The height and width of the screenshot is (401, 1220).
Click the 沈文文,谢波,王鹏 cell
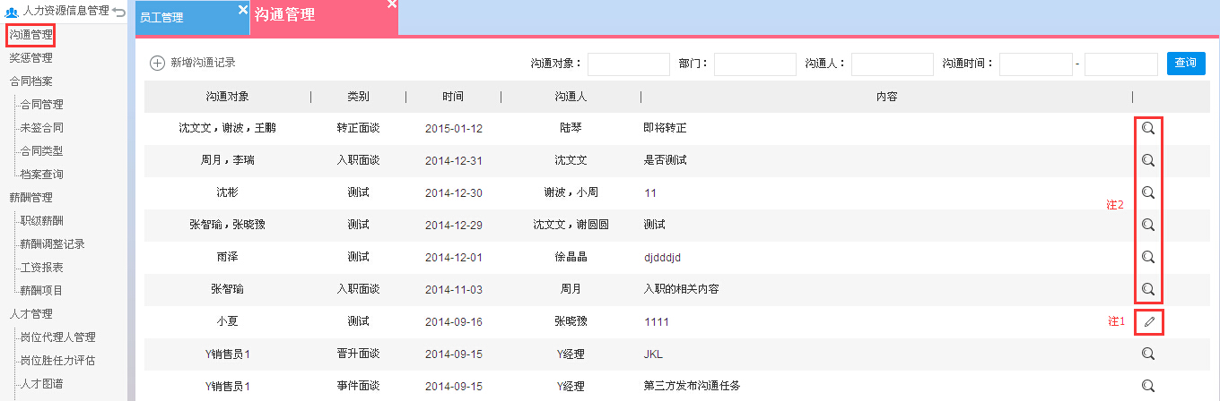(x=228, y=128)
